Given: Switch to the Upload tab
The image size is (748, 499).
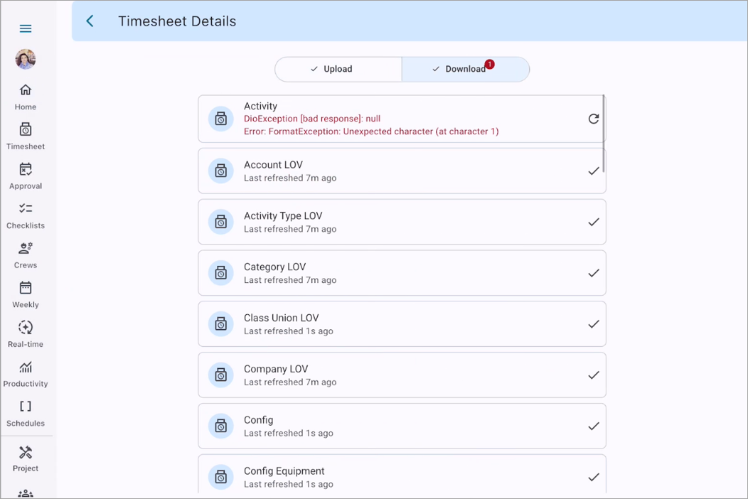Looking at the screenshot, I should pyautogui.click(x=338, y=69).
